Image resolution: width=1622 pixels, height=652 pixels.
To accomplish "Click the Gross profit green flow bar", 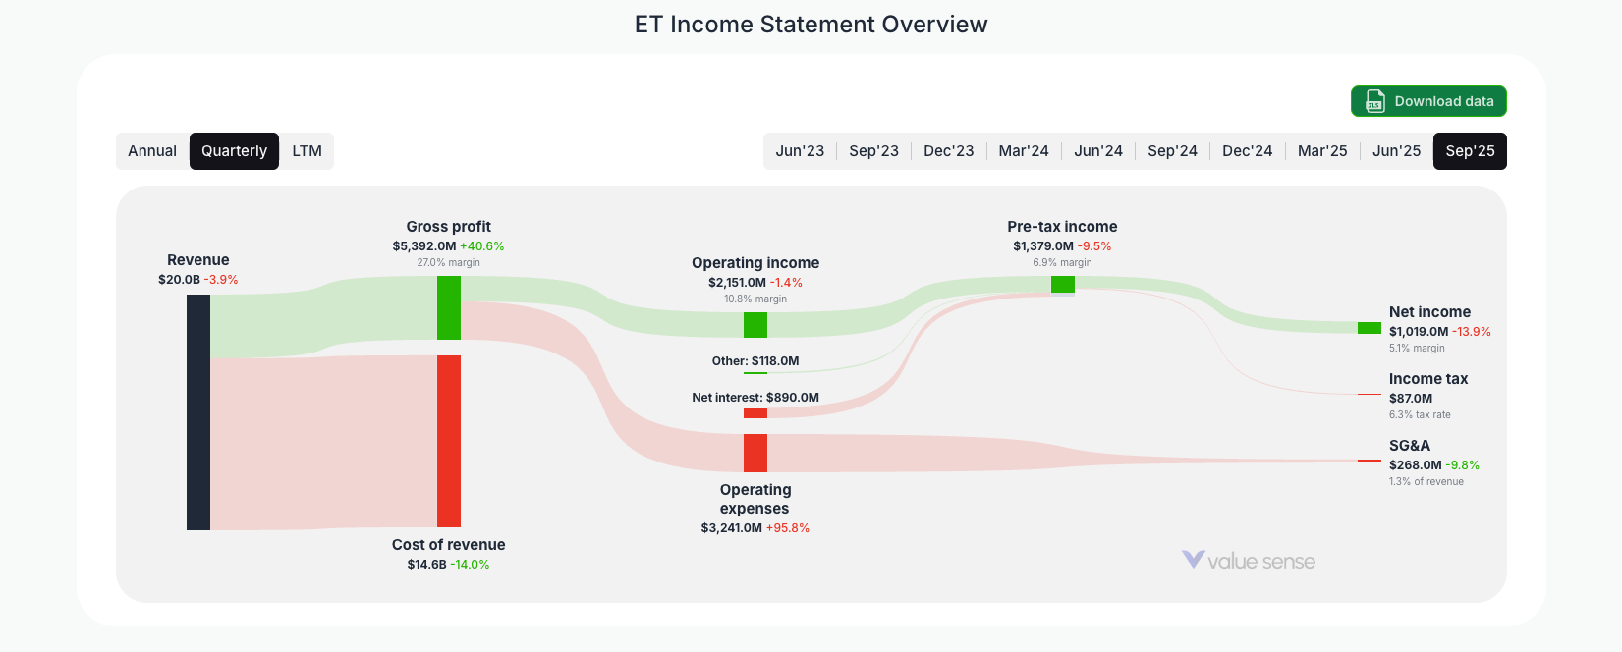I will (449, 309).
